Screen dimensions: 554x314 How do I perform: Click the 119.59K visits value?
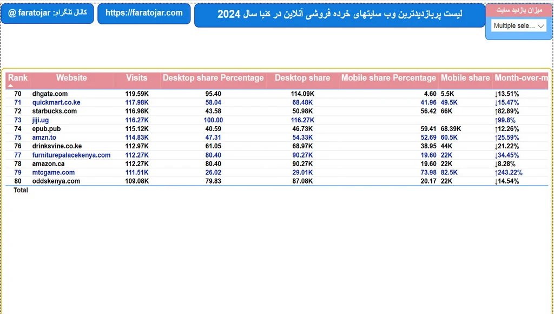coord(137,94)
